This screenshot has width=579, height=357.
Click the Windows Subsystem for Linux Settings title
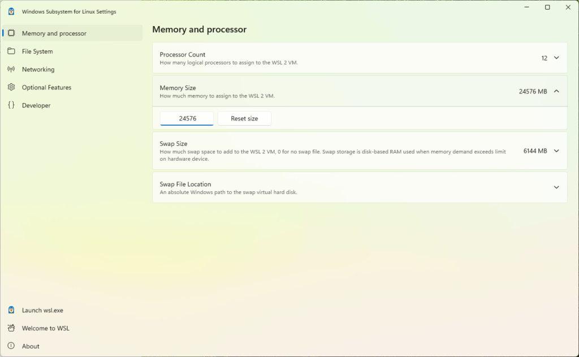click(x=69, y=11)
